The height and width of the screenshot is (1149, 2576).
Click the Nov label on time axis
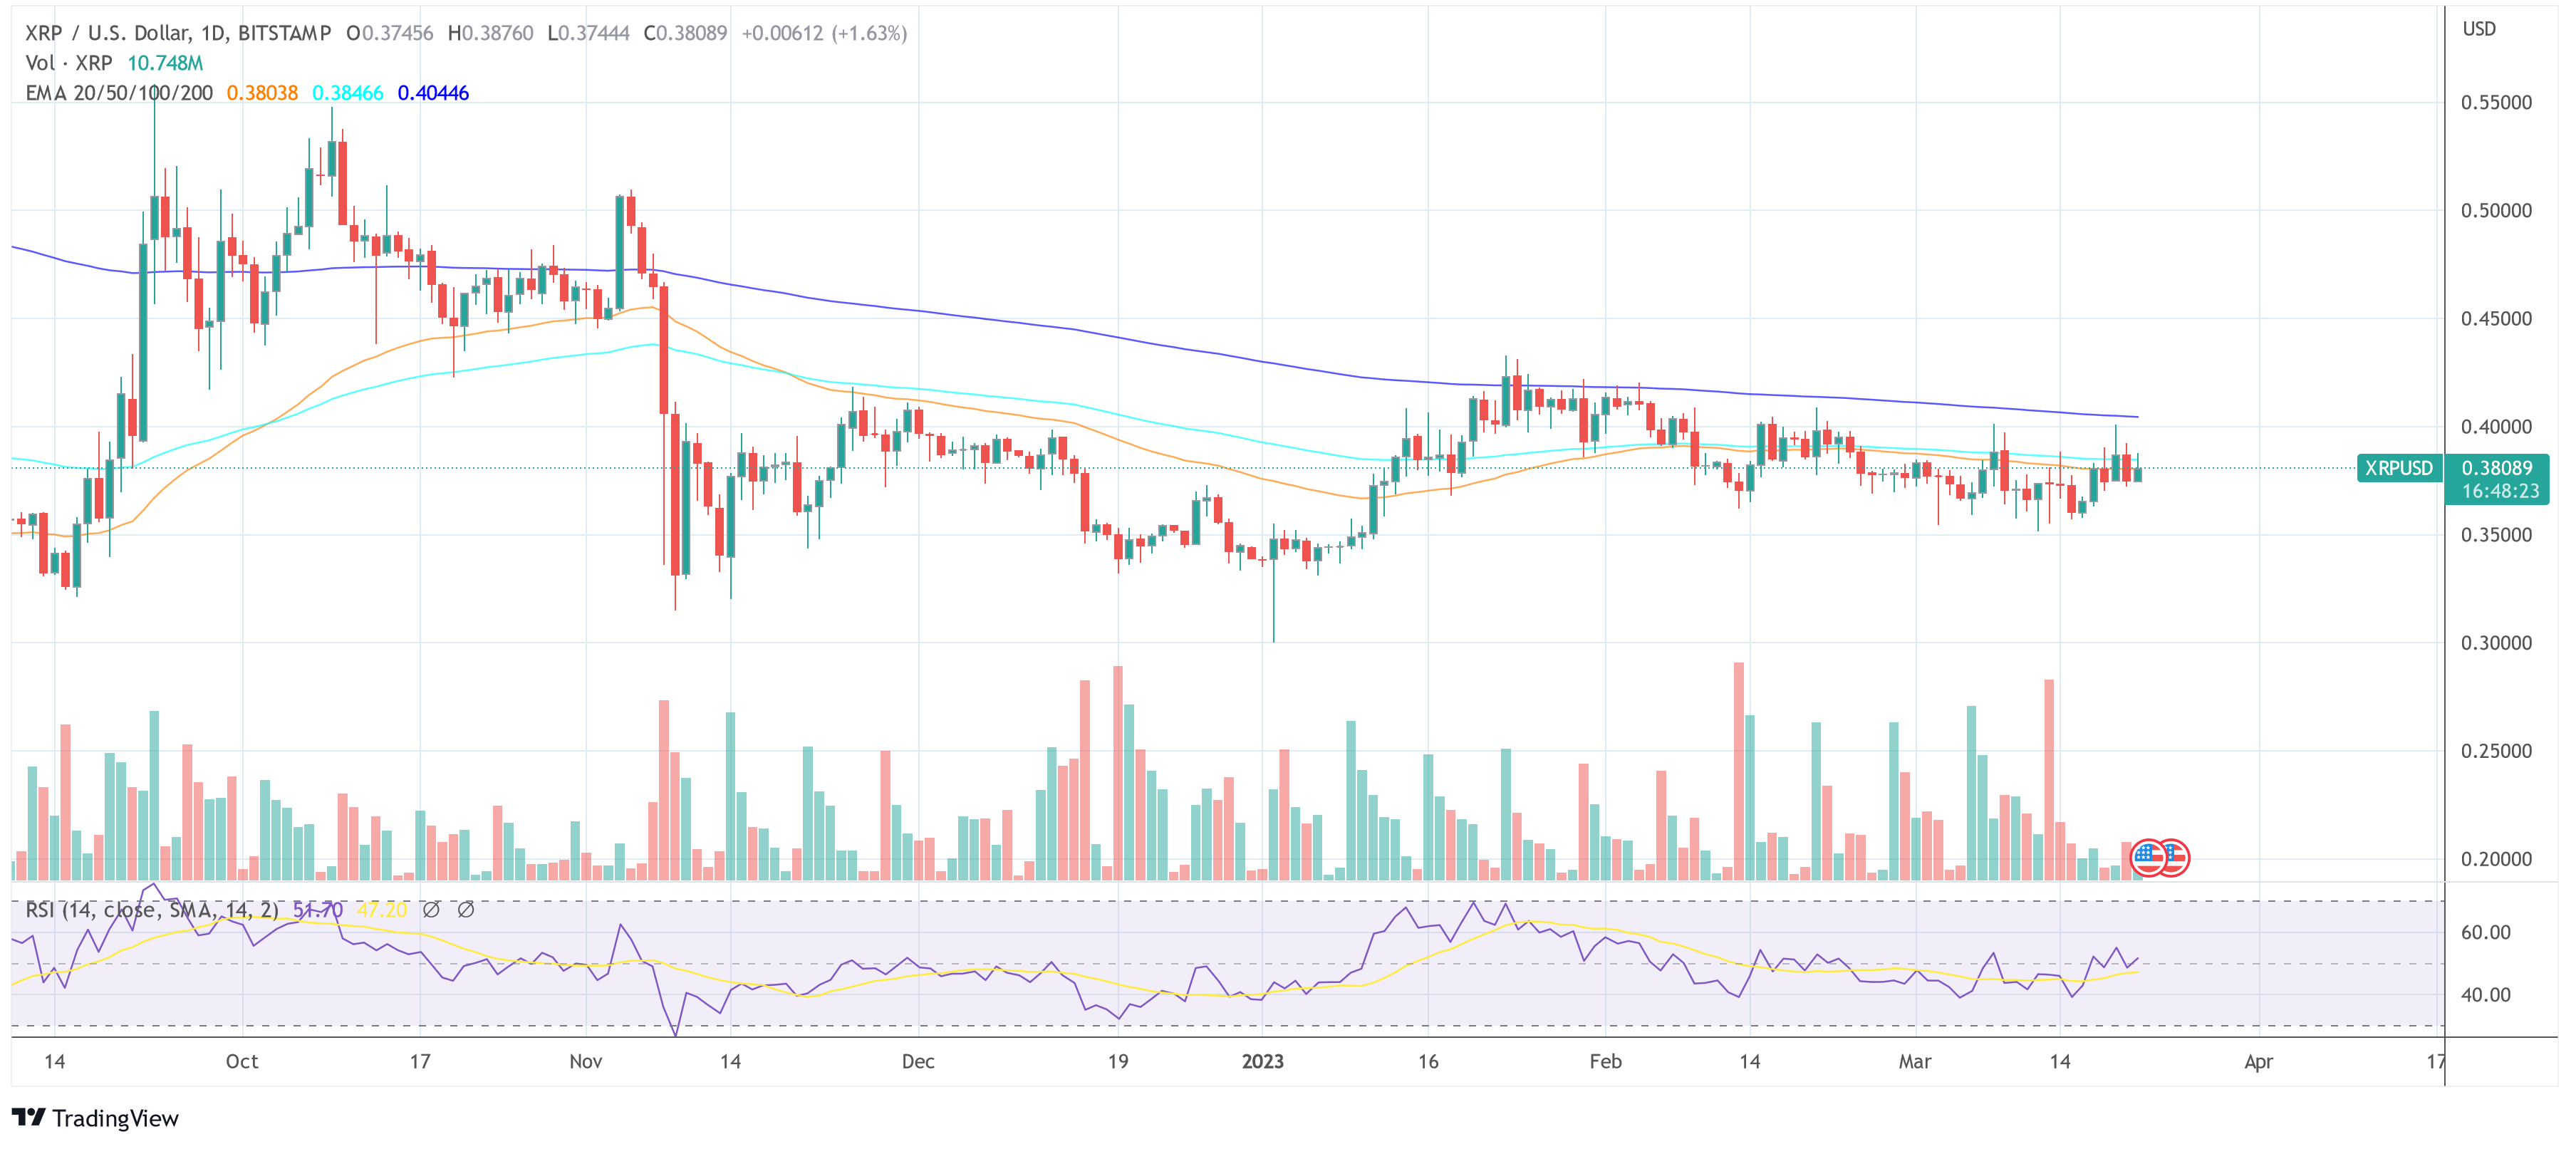tap(585, 1061)
